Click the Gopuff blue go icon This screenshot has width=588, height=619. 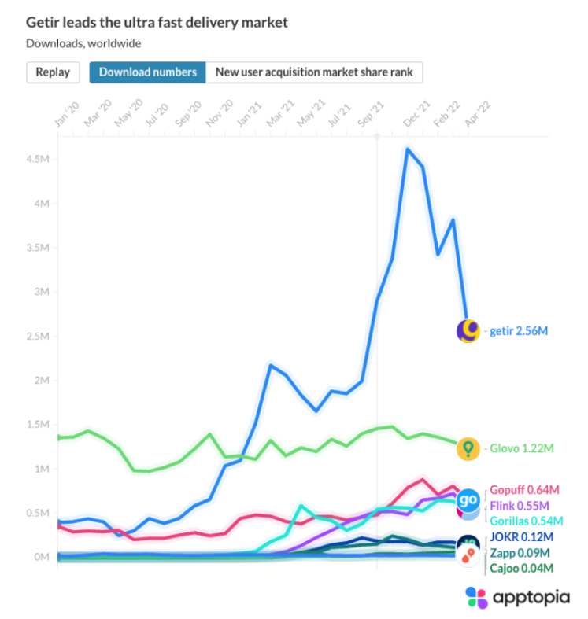(x=468, y=499)
